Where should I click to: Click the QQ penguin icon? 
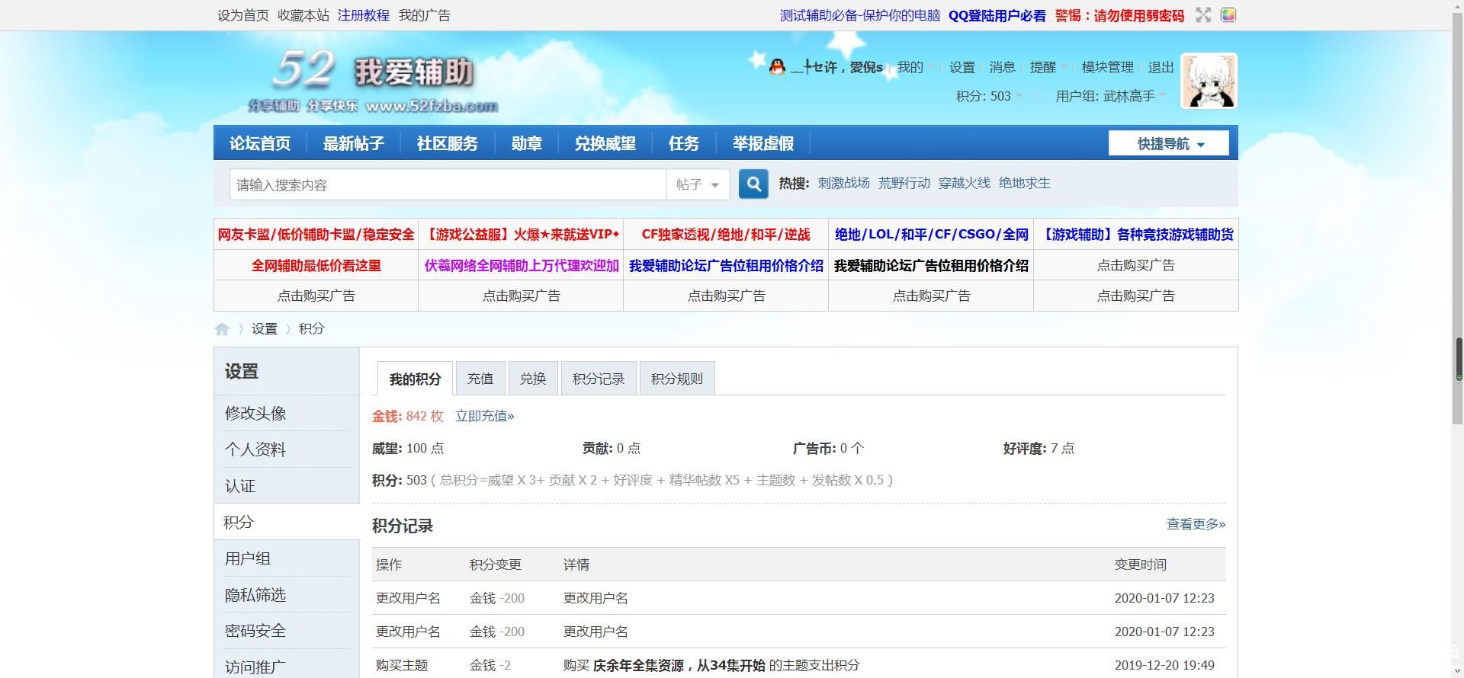(x=777, y=67)
